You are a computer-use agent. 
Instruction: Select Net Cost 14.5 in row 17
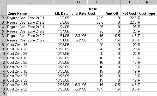(129, 85)
